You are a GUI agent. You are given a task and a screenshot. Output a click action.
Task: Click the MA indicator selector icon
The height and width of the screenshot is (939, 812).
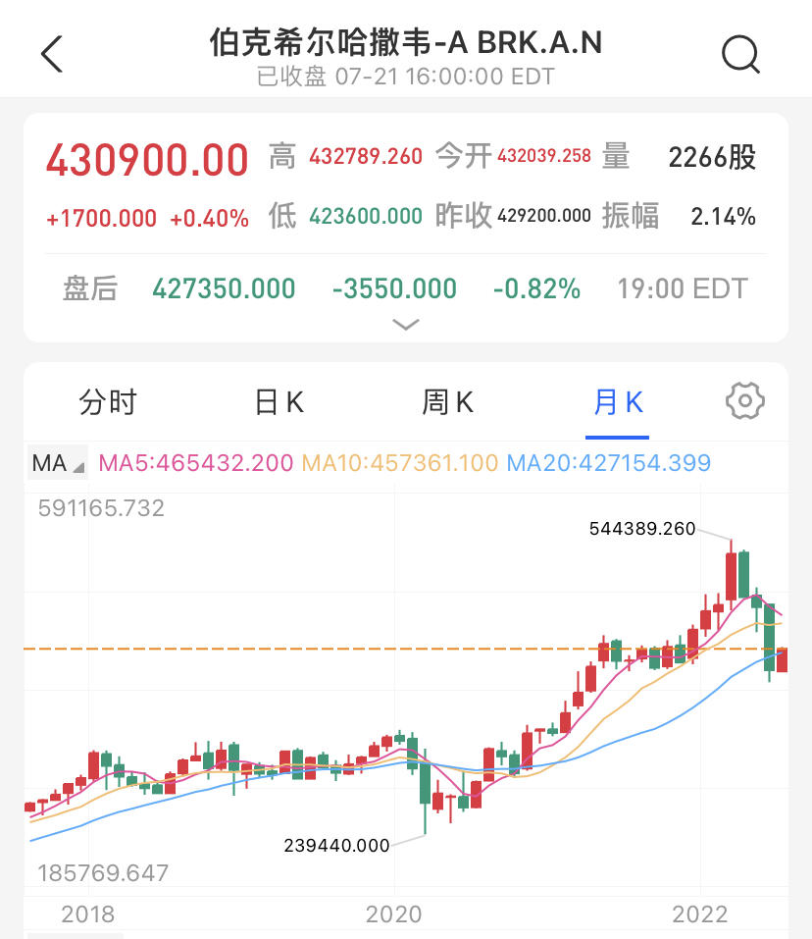[x=54, y=462]
